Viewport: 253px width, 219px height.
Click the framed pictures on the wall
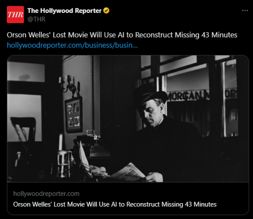pos(74,115)
